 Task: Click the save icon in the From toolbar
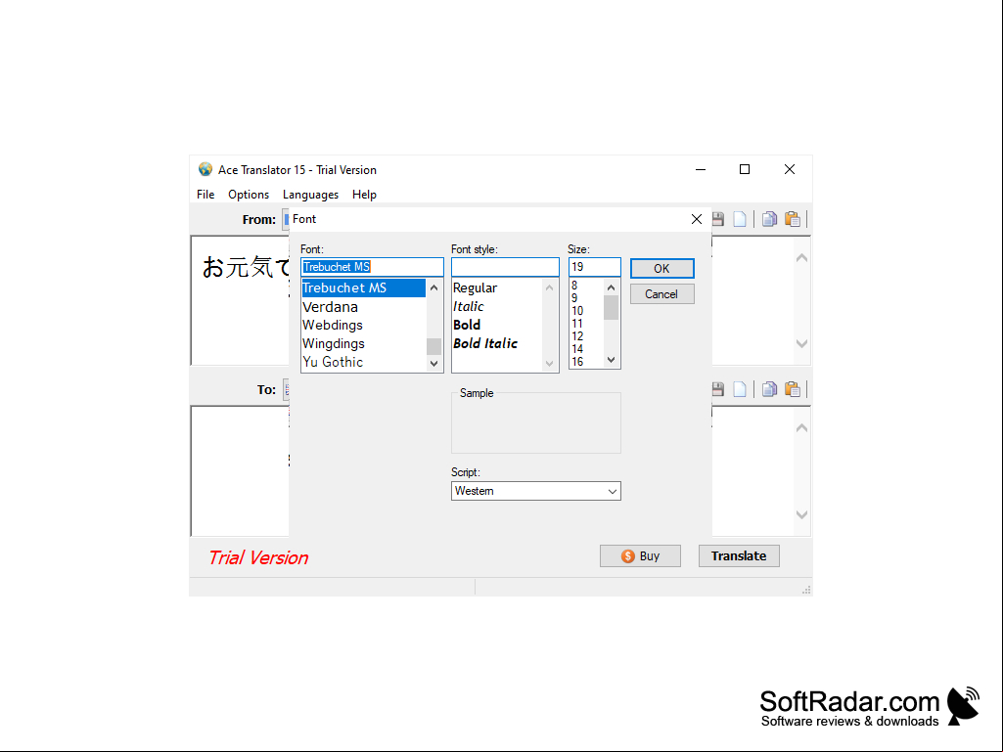pos(718,219)
